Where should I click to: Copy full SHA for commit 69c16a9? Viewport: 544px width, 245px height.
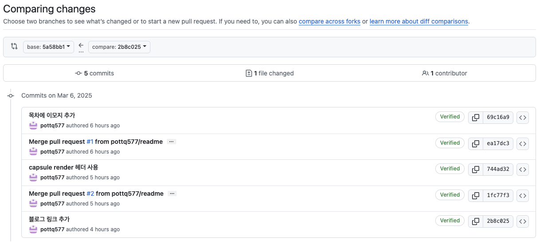[x=476, y=118]
